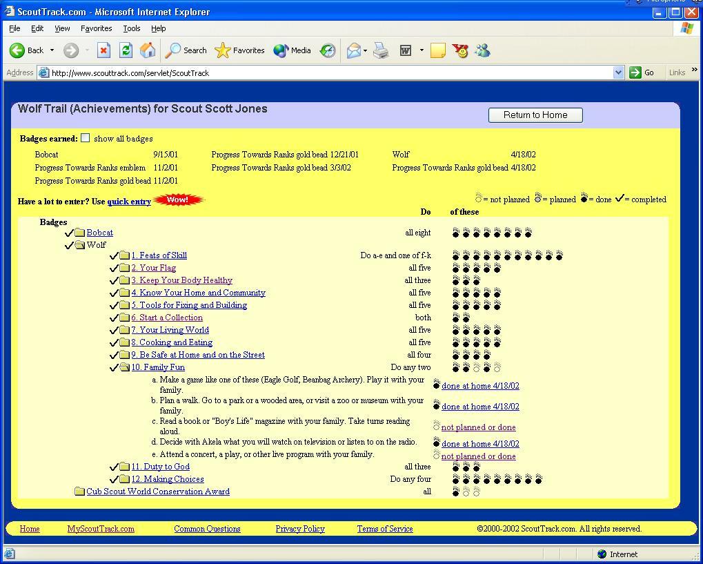Open the 7. Your Living World link

point(170,330)
